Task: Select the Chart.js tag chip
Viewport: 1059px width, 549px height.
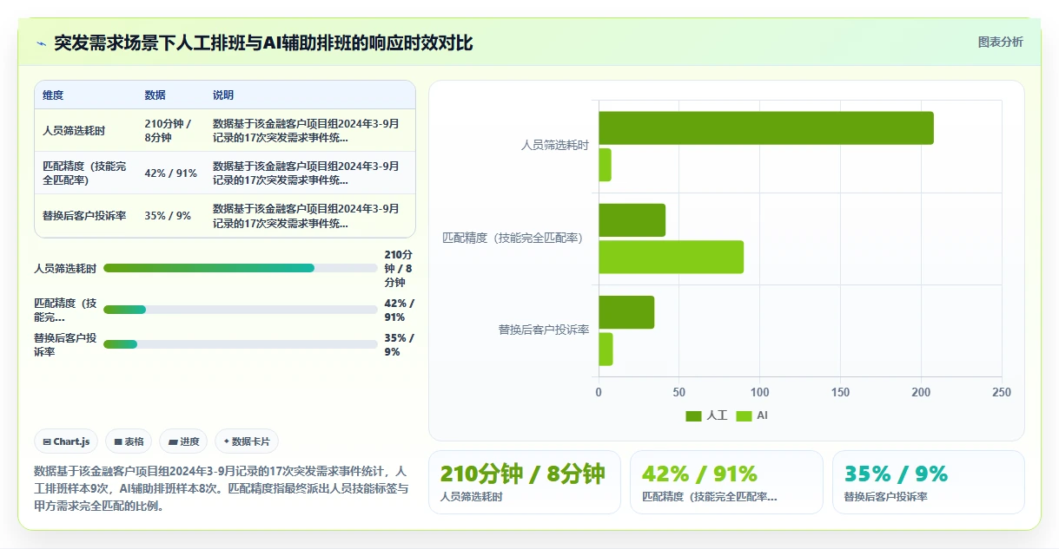Action: pos(67,441)
